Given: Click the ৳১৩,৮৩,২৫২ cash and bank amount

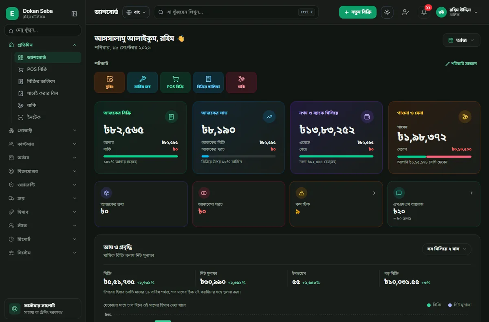Looking at the screenshot, I should pos(327,130).
